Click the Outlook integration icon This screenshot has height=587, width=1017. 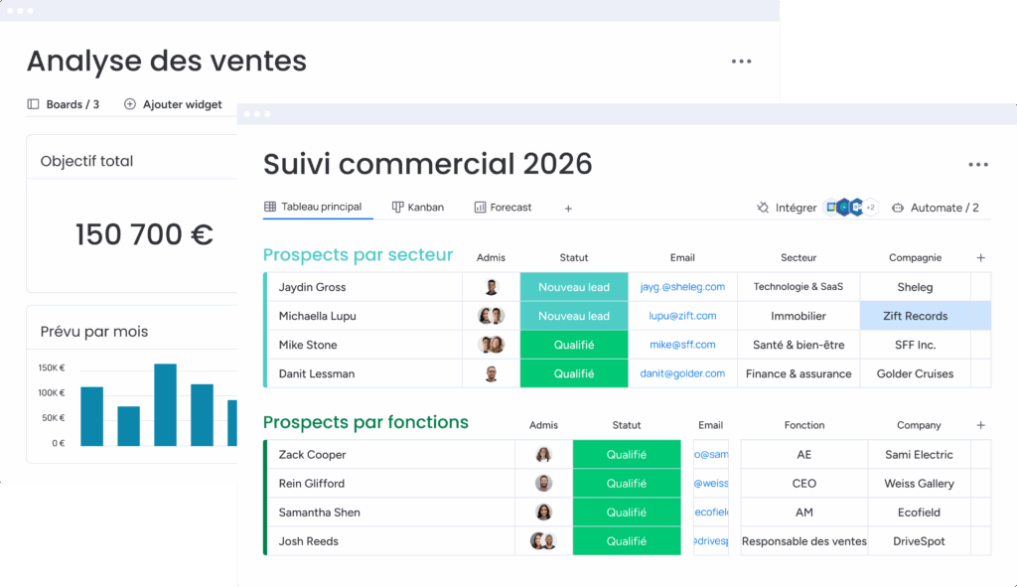point(857,208)
